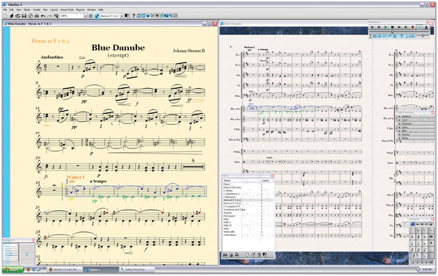Screen dimensions: 438x276
Task: Click the print parts icon in Parts window
Action: tap(225, 255)
